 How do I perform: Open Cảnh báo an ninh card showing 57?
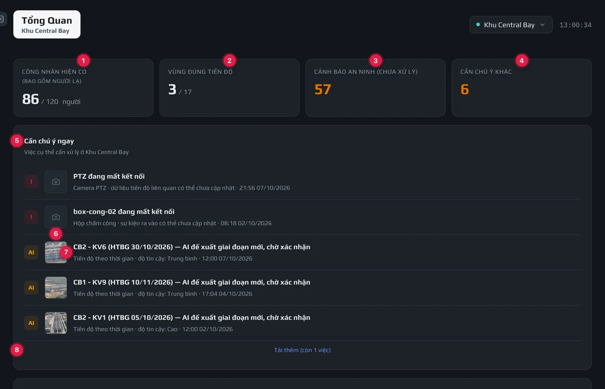pos(375,88)
